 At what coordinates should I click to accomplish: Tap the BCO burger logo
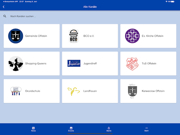click(x=73, y=36)
